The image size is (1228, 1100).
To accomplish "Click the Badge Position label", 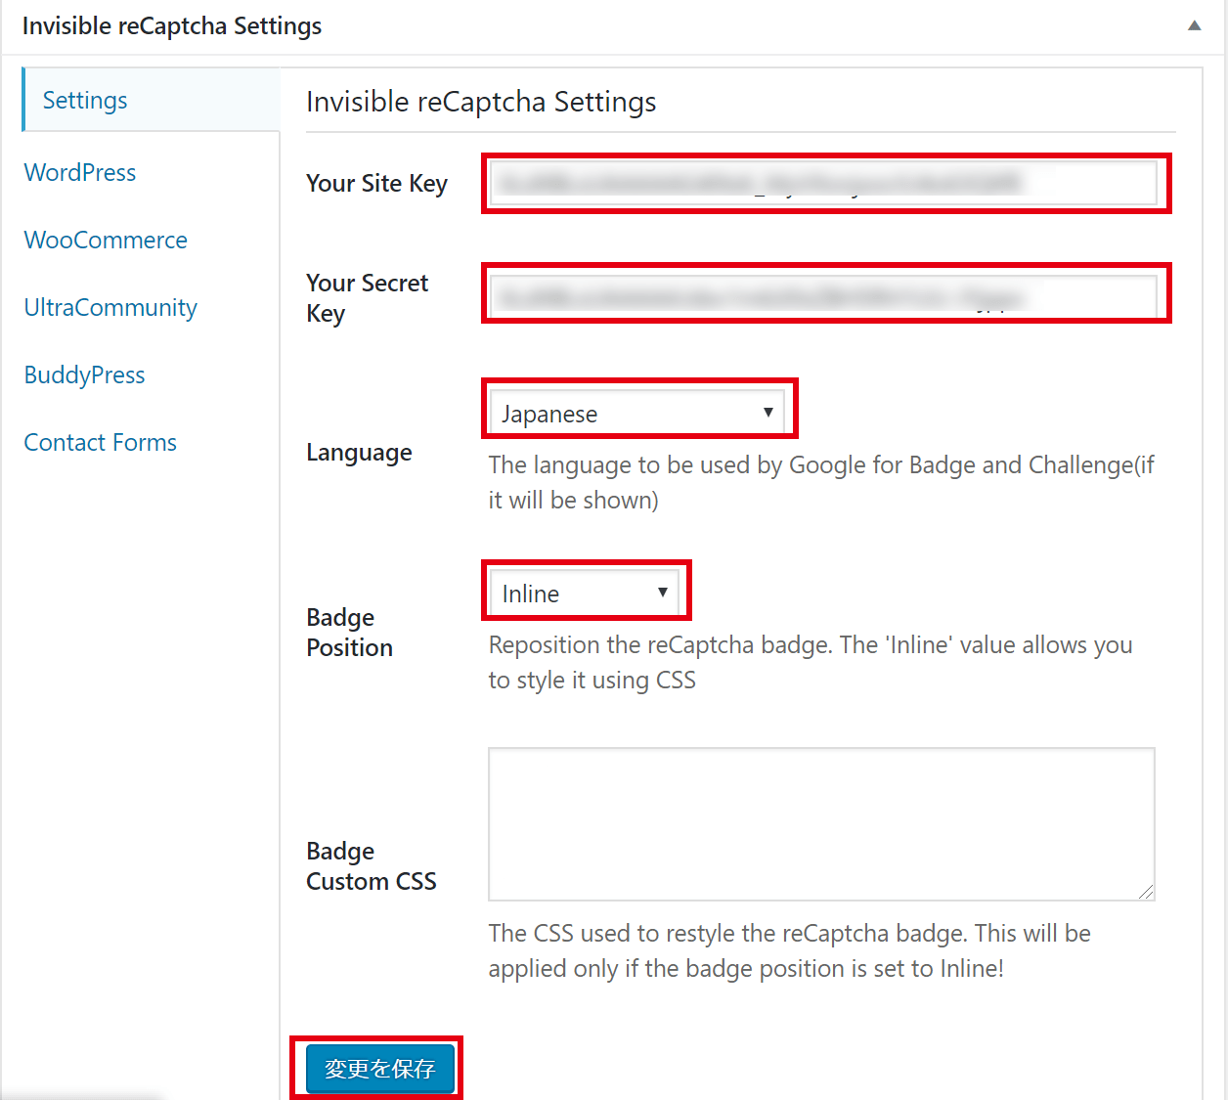I will tap(349, 633).
